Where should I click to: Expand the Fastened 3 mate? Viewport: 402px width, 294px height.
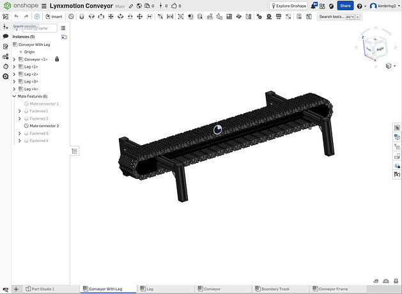coord(20,134)
